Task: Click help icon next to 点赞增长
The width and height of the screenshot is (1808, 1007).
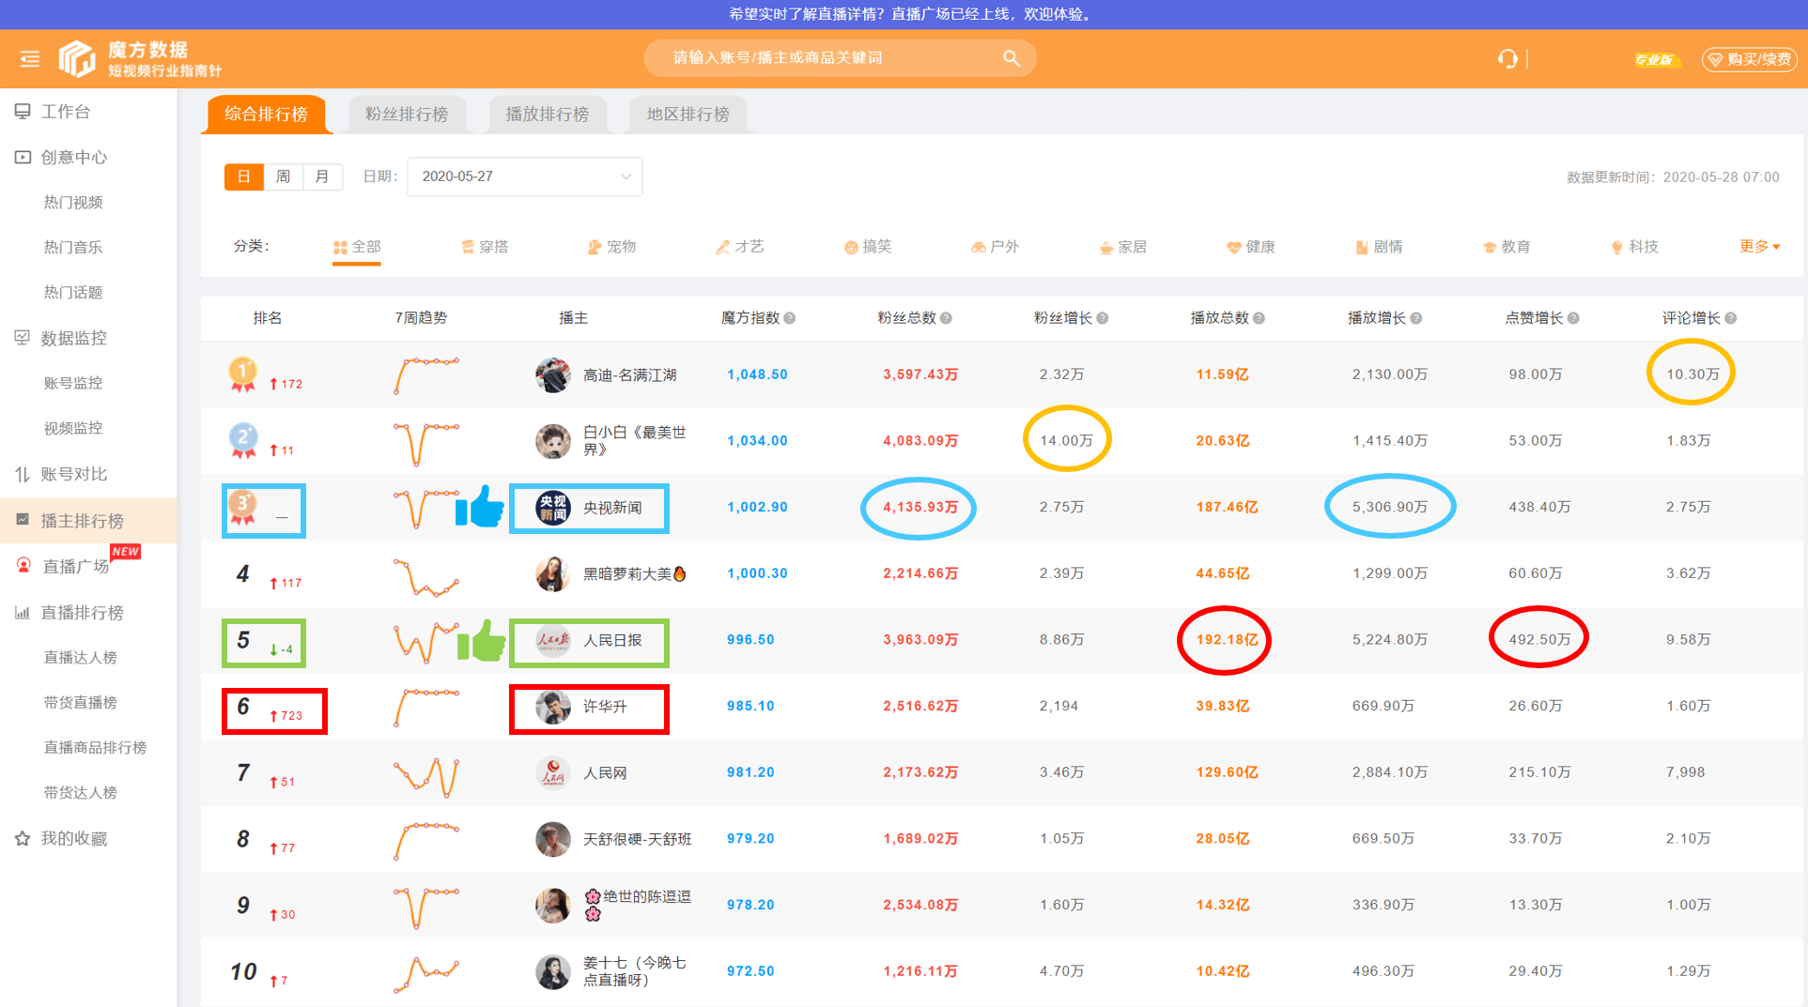Action: [1573, 318]
